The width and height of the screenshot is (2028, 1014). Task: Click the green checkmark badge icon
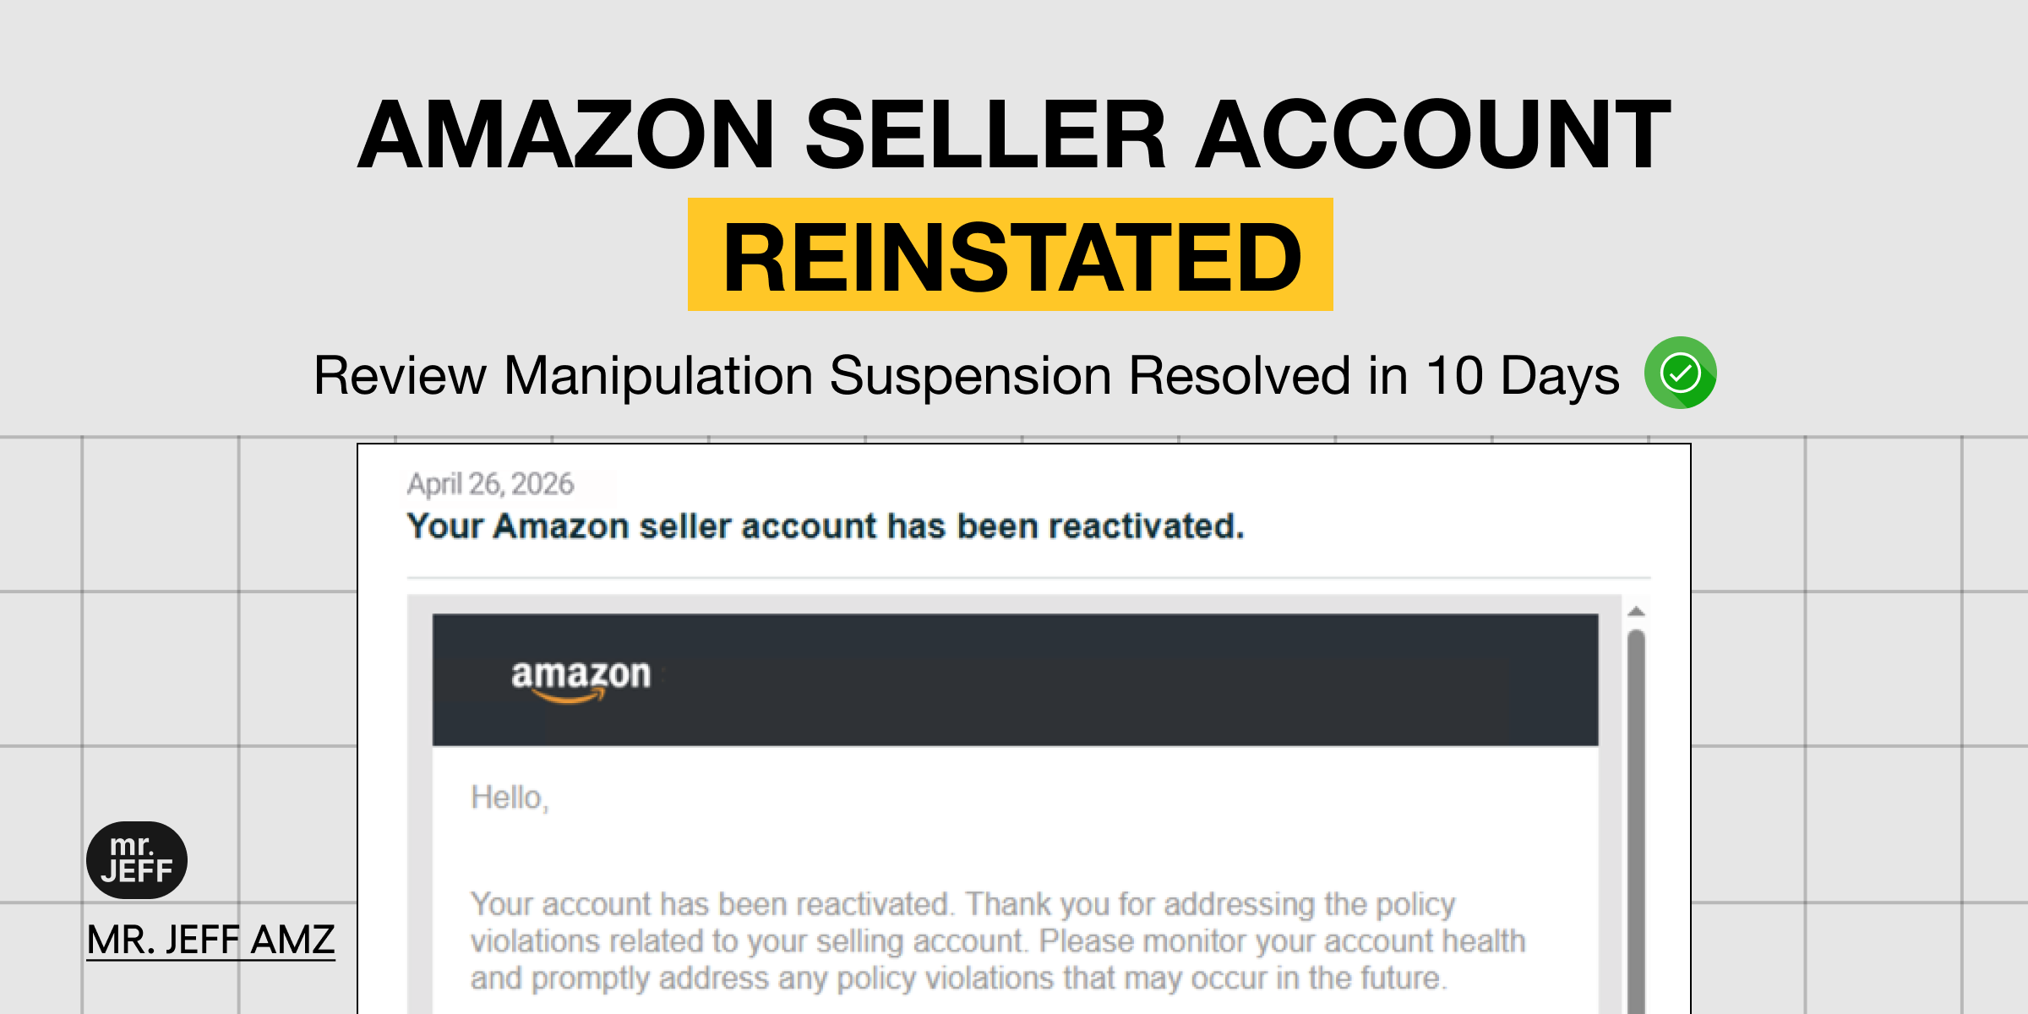tap(1680, 373)
